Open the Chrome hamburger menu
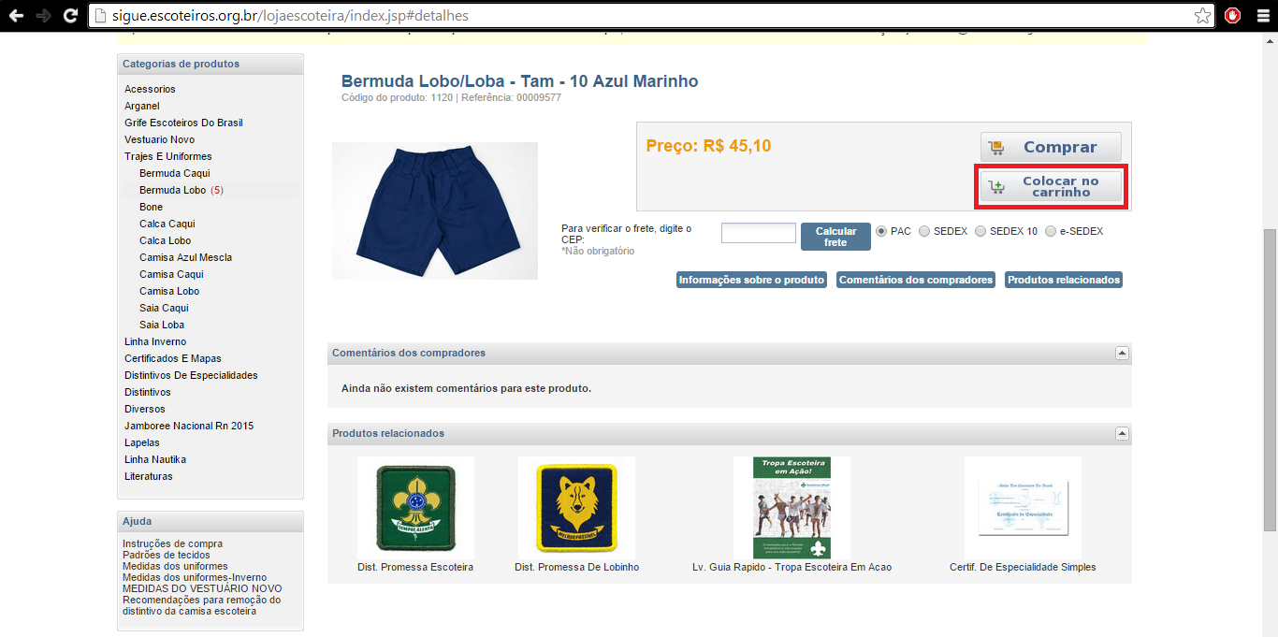Screen dimensions: 1278x637 click(x=1262, y=16)
